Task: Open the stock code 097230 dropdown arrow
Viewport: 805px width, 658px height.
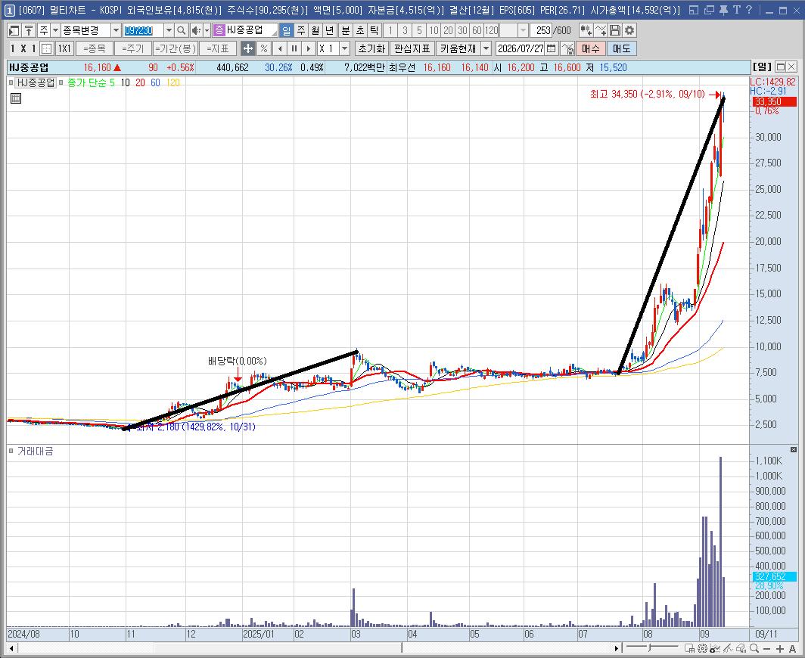Action: tap(169, 31)
